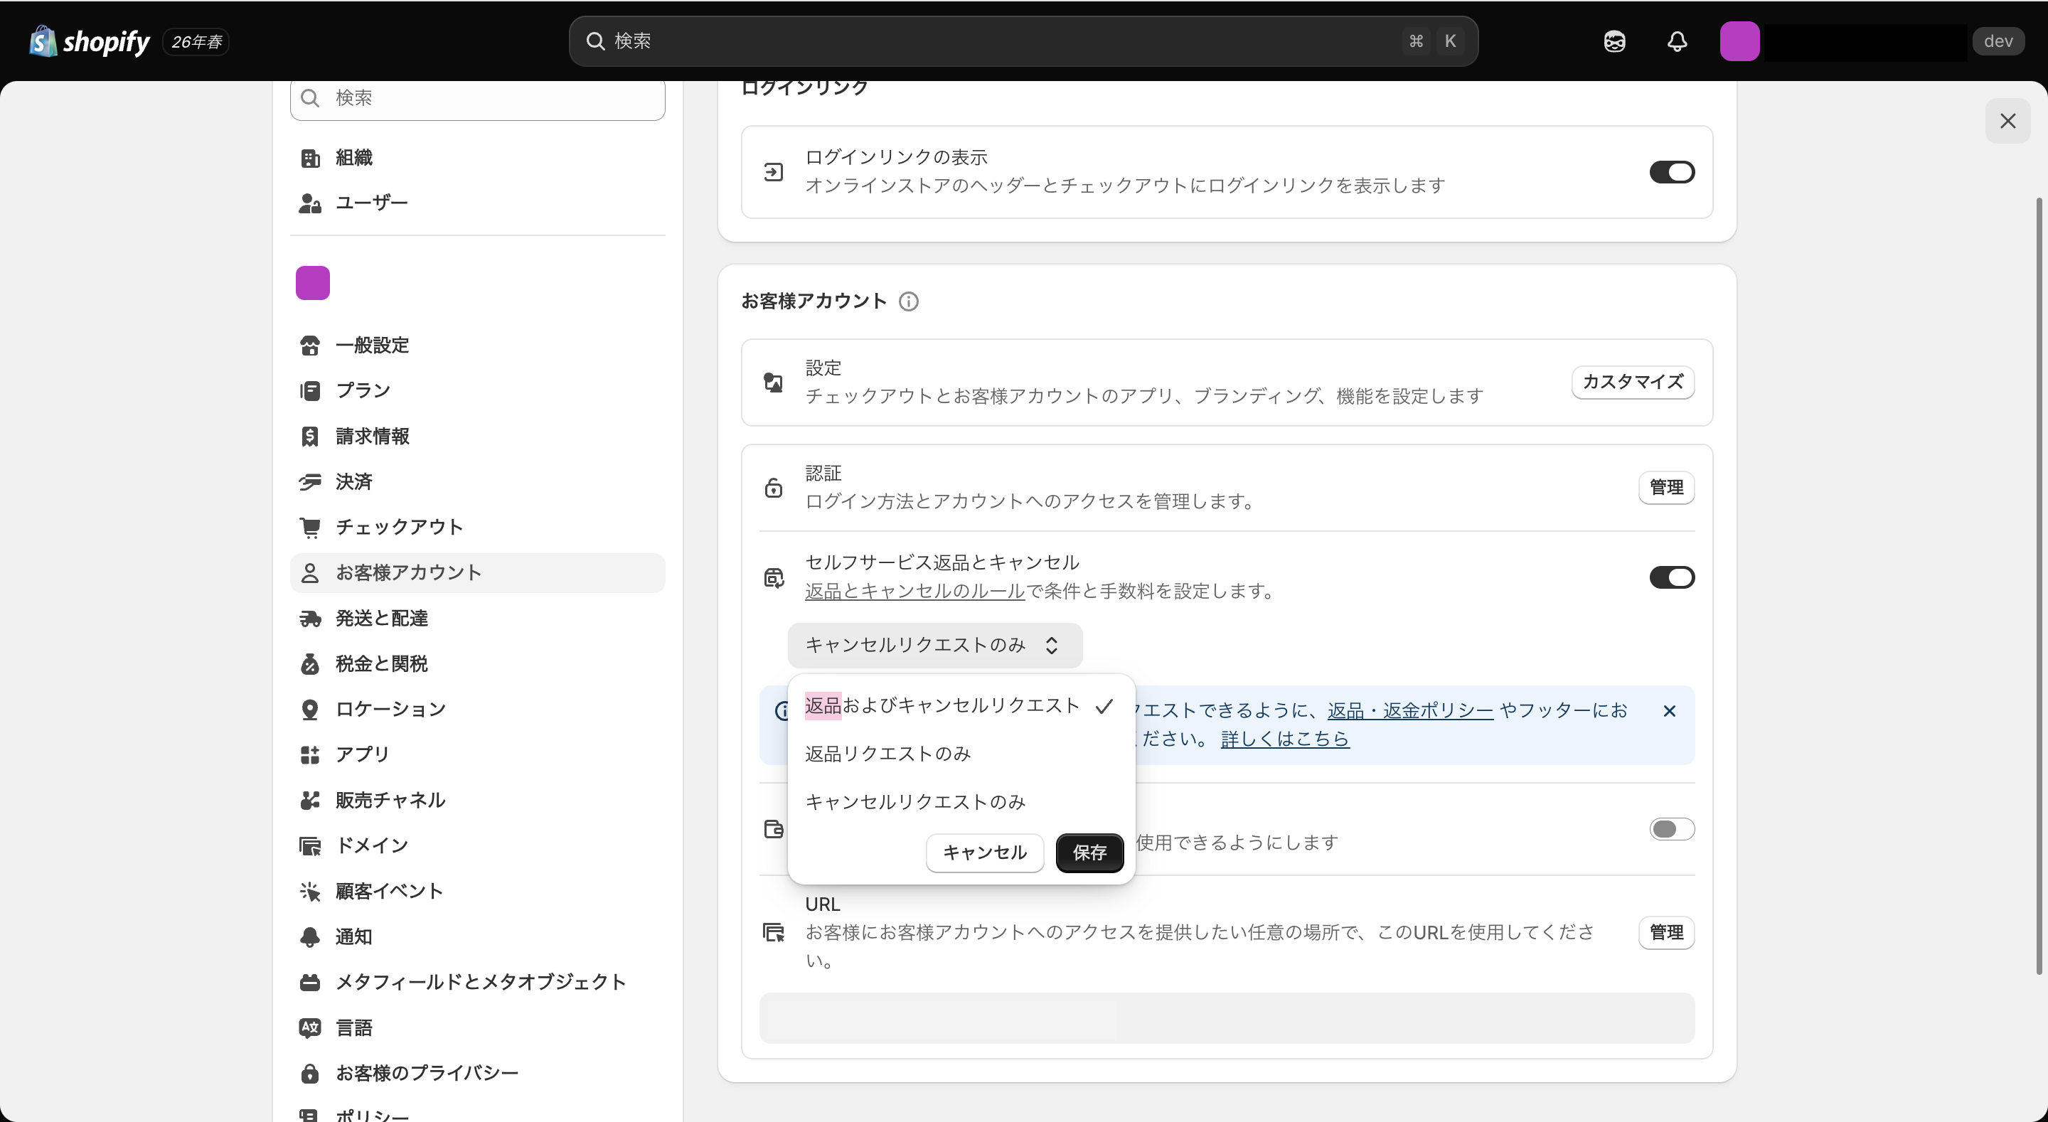This screenshot has width=2048, height=1122.
Task: Open 発送と配達 in sidebar
Action: coord(477,619)
